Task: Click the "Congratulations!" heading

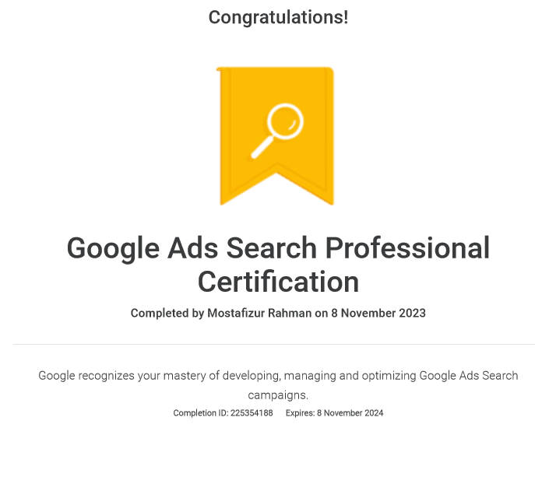Action: [278, 16]
